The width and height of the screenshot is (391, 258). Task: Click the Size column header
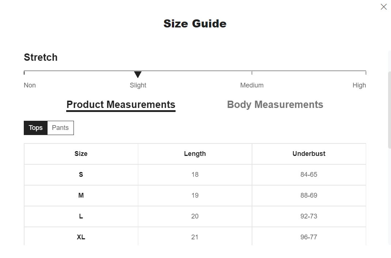click(x=81, y=154)
